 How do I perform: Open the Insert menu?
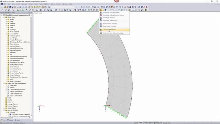tap(18, 4)
